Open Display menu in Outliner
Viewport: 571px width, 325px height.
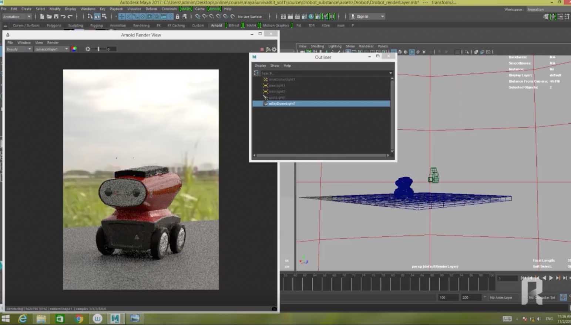coord(260,65)
